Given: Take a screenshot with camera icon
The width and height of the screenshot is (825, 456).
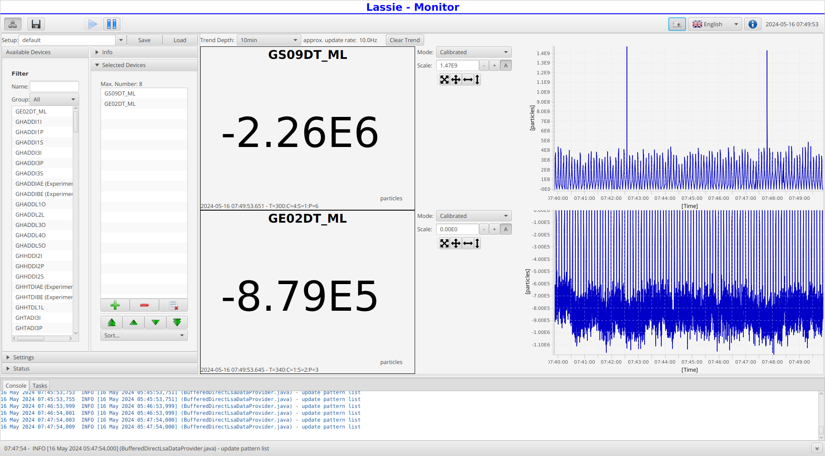Looking at the screenshot, I should click(677, 24).
